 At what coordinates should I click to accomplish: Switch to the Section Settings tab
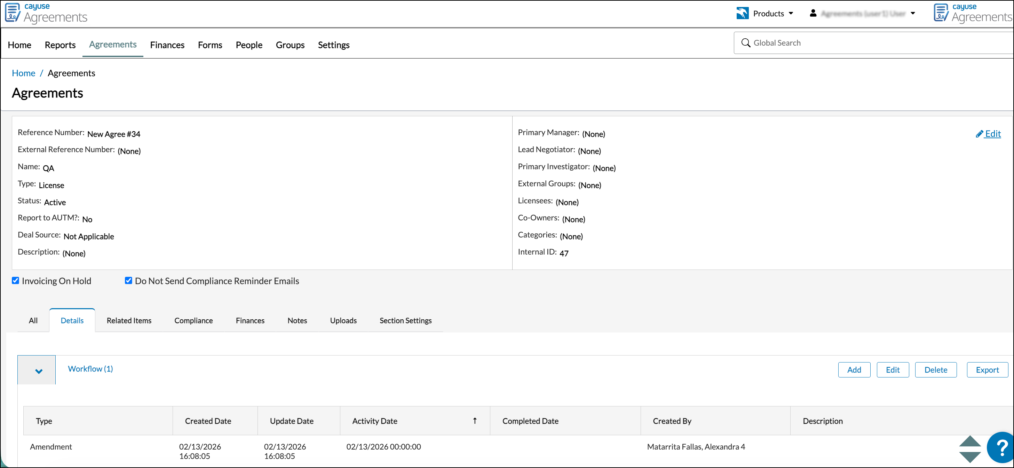405,320
